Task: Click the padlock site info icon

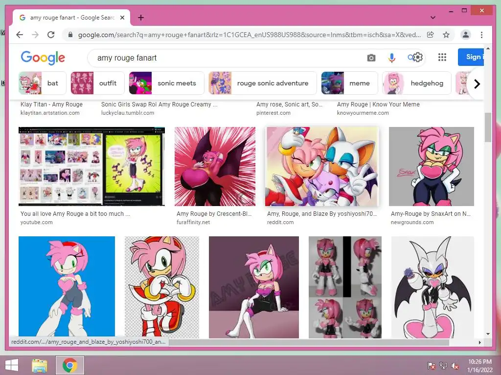Action: point(70,35)
